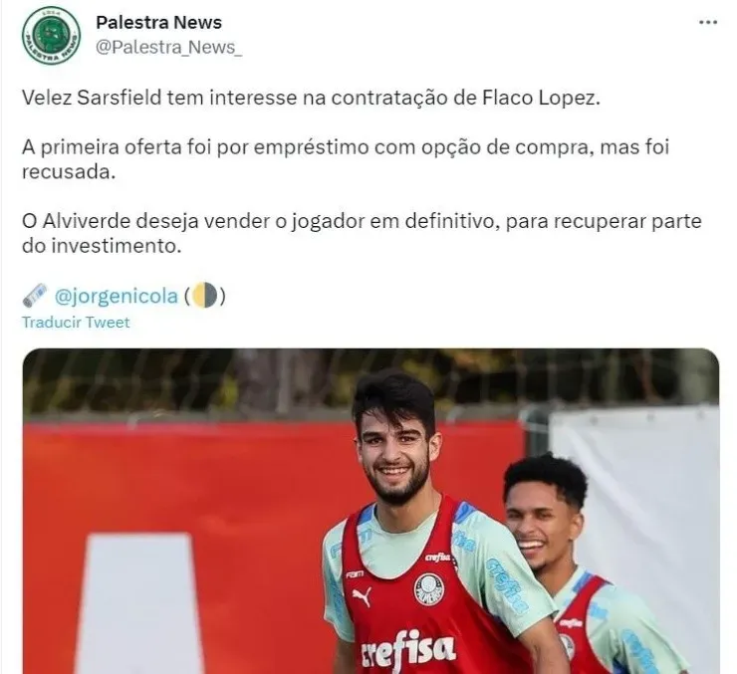
Task: Click Traducir Tweet
Action: pyautogui.click(x=76, y=323)
